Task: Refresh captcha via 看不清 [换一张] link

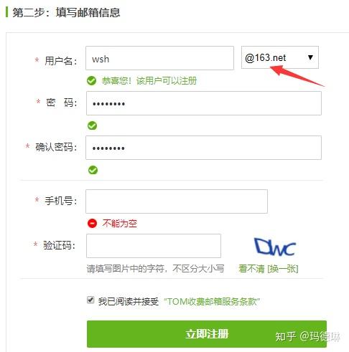Action: [x=269, y=269]
